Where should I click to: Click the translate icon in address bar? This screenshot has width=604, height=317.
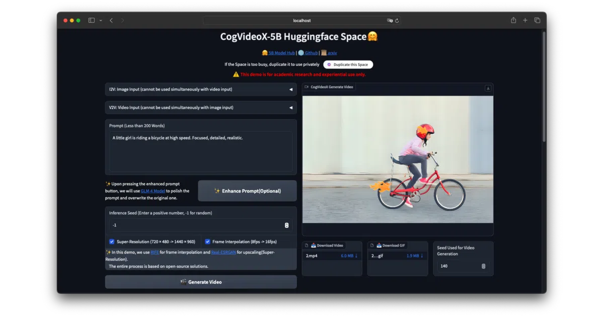pyautogui.click(x=390, y=21)
